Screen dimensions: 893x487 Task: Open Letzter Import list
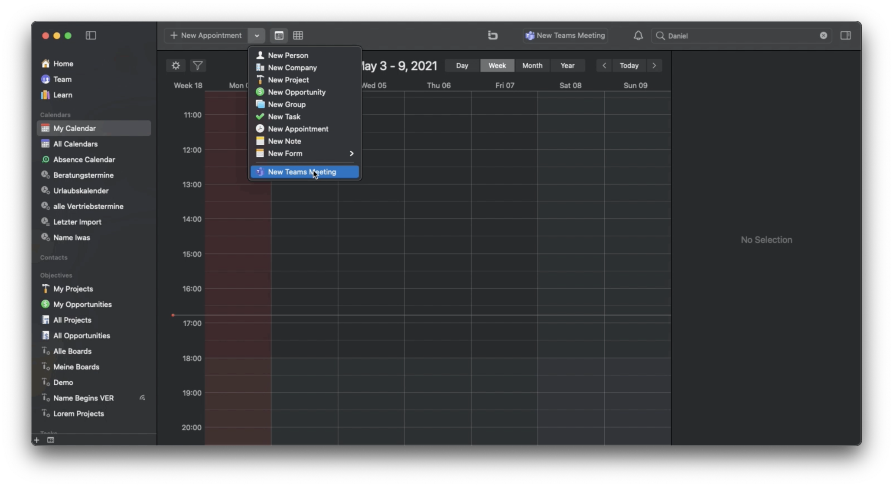tap(94, 222)
